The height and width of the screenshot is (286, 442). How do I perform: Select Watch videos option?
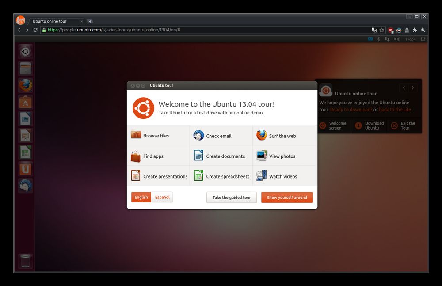pos(285,176)
